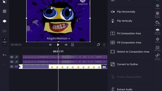This screenshot has height=91, width=162.
Task: Click music note icon on second audio track
Action: [16, 62]
